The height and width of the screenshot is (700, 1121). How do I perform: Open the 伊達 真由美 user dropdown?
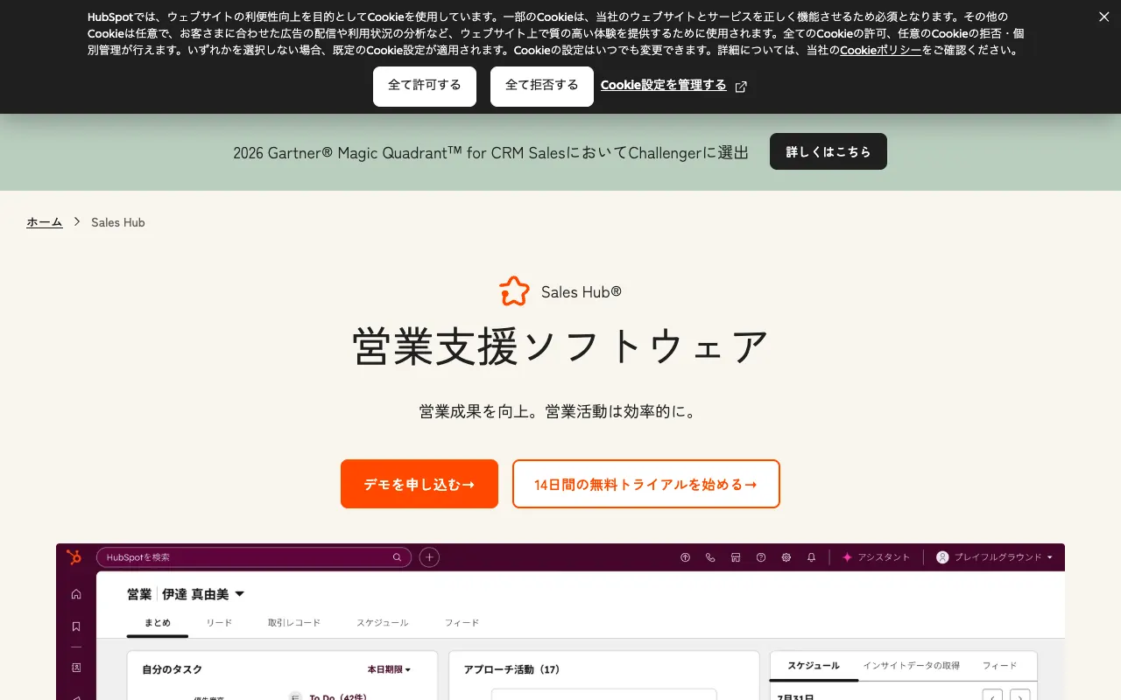pyautogui.click(x=203, y=594)
